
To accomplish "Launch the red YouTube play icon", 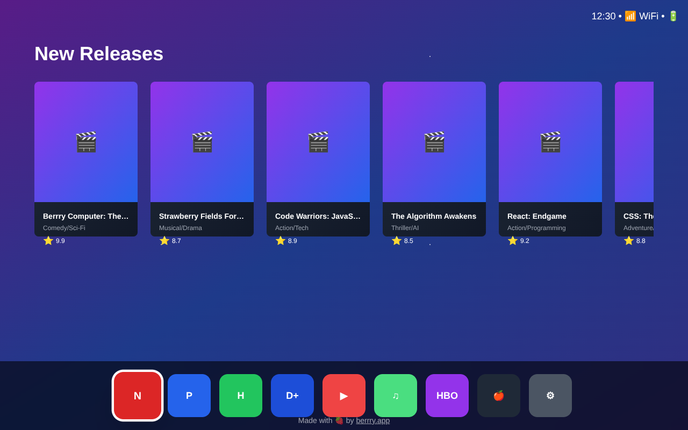I will coord(343,395).
